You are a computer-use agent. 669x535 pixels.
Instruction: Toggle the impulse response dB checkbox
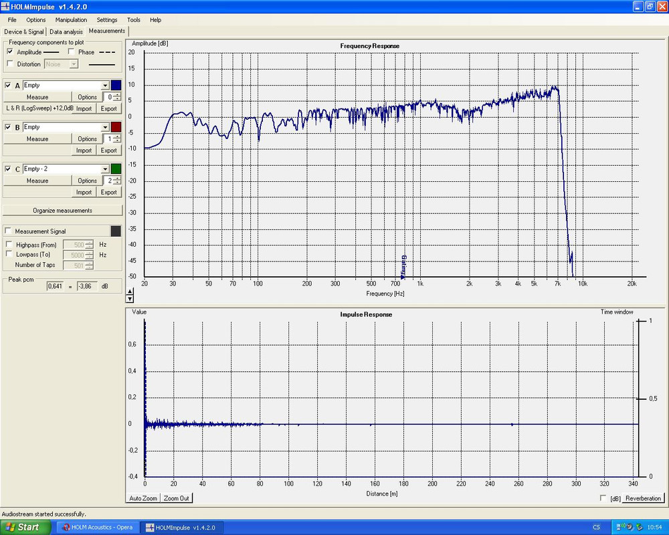click(603, 498)
